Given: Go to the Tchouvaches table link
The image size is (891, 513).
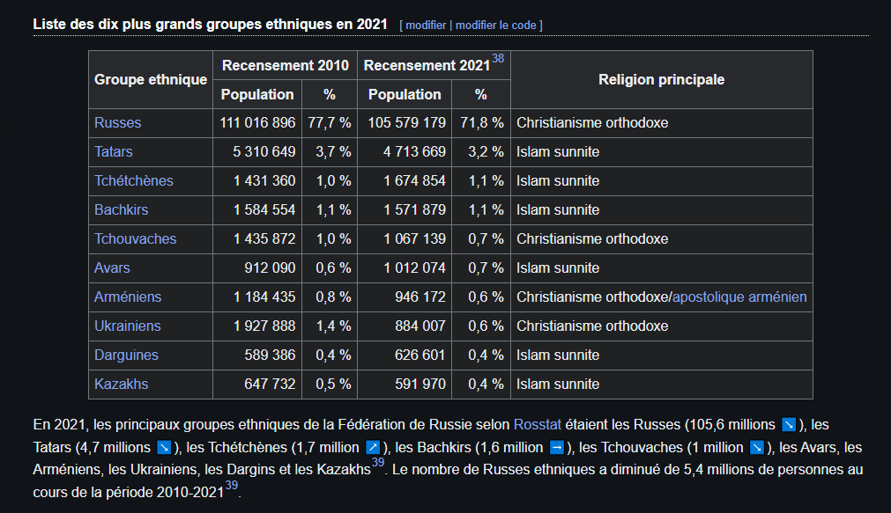Looking at the screenshot, I should [135, 238].
